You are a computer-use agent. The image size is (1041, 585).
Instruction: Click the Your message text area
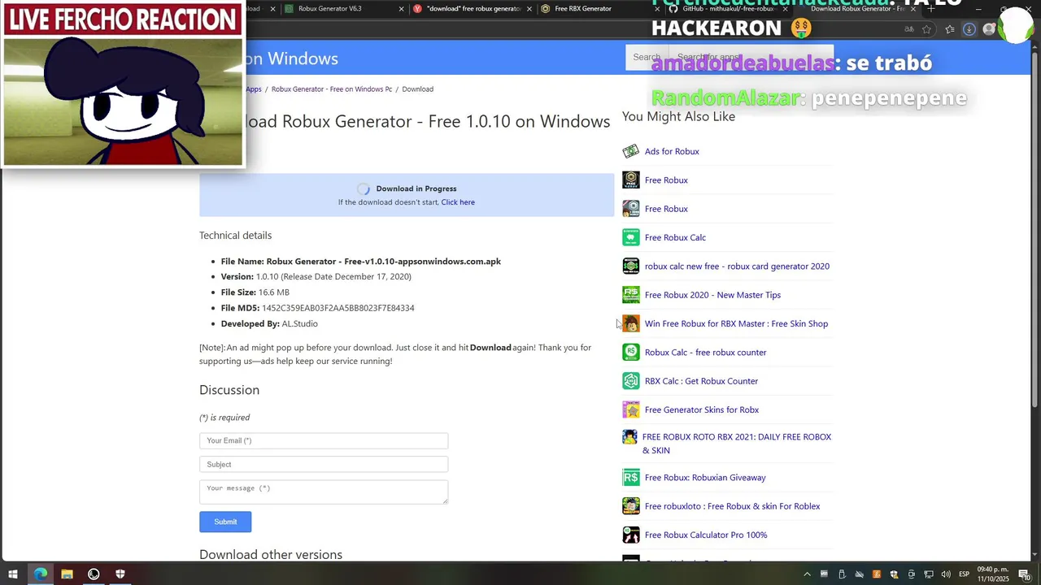324,492
